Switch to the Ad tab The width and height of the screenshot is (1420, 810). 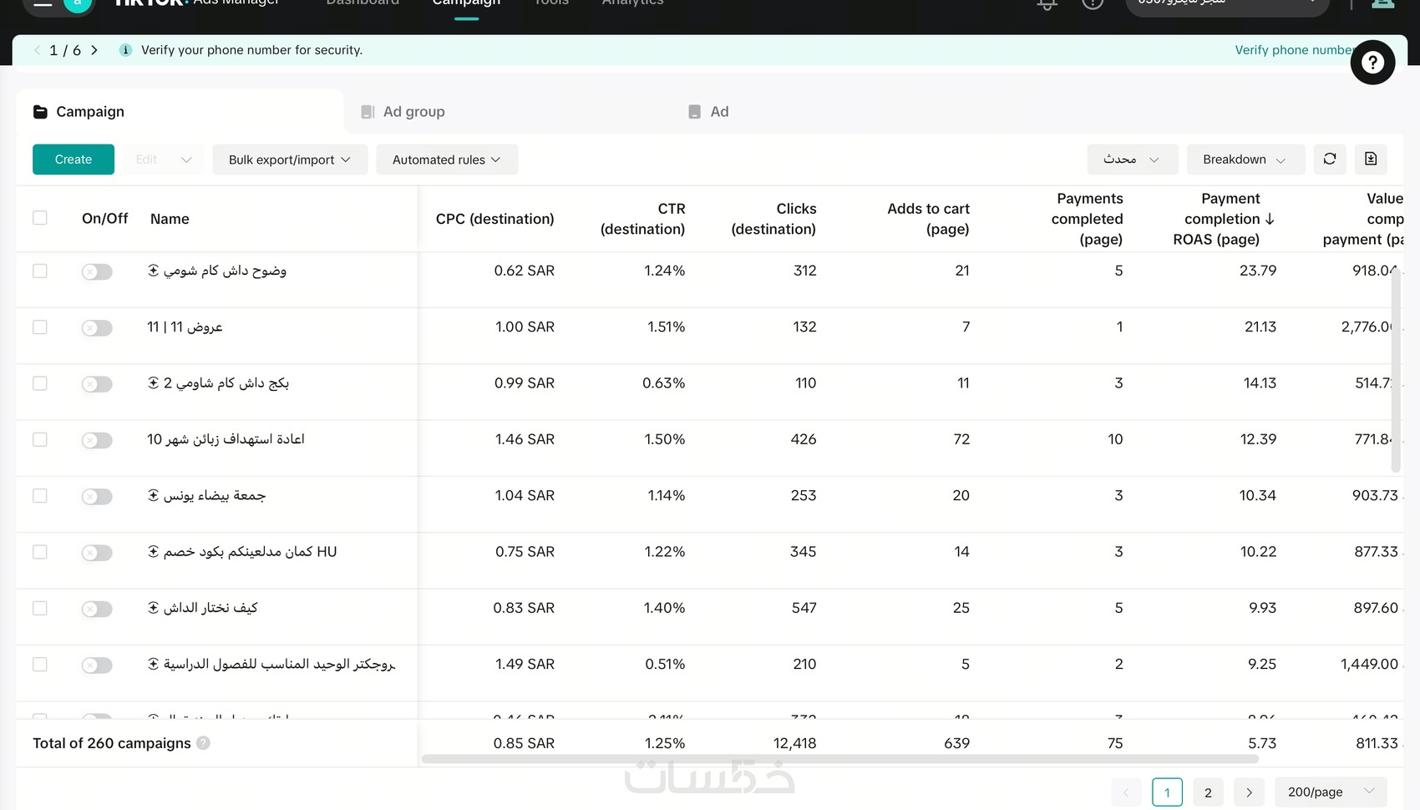[x=718, y=112]
